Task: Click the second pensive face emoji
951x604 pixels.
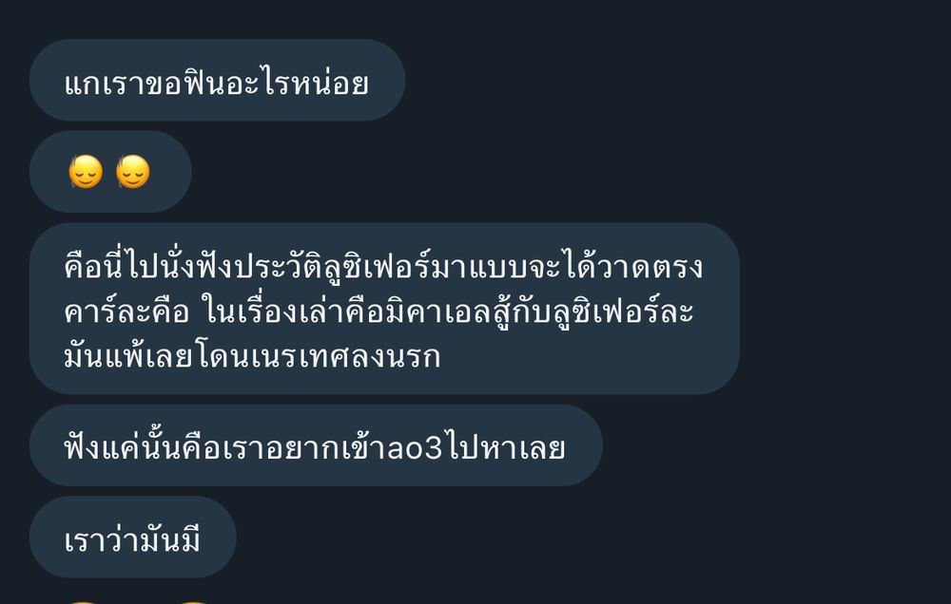Action: coord(133,172)
